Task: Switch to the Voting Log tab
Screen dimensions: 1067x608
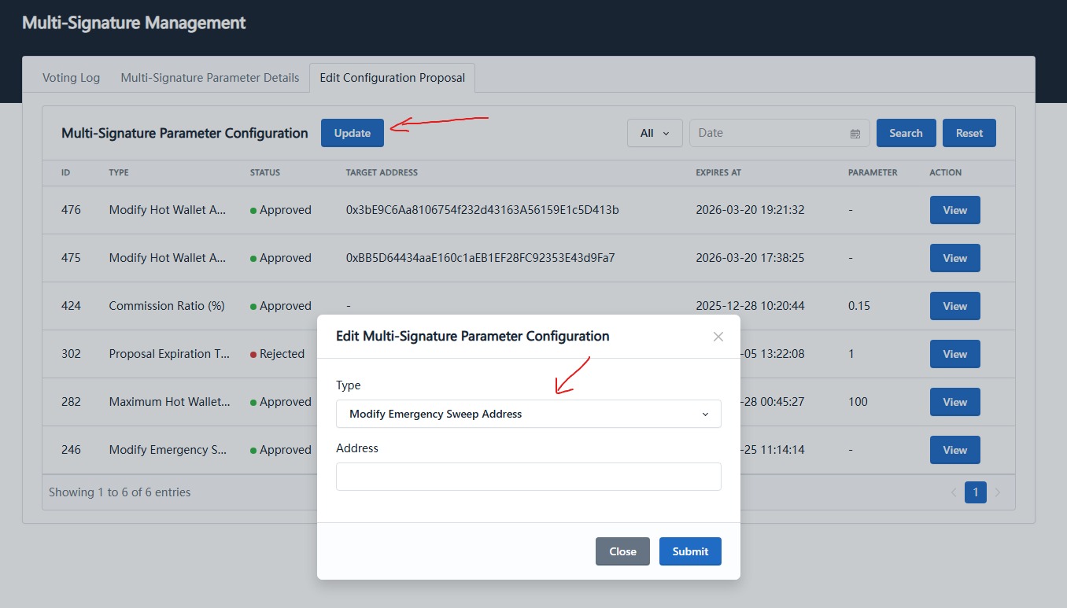Action: (71, 78)
